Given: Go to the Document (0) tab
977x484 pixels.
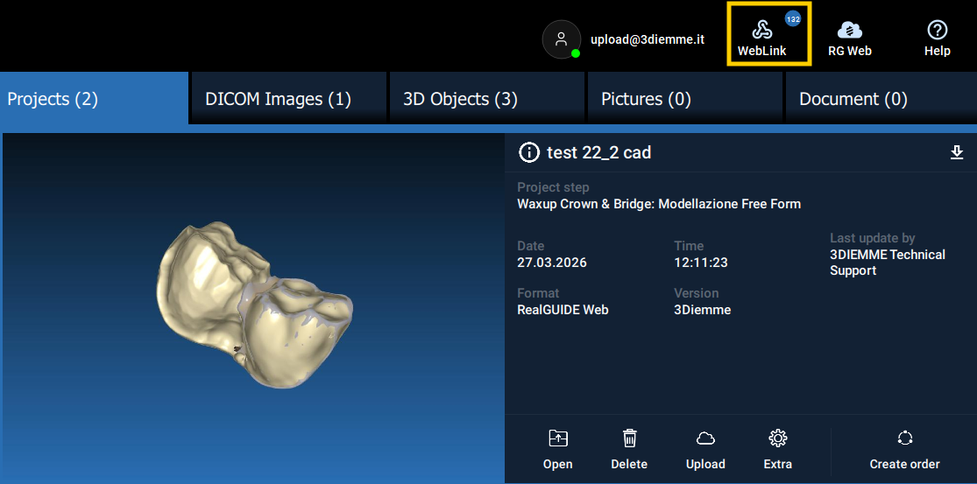Looking at the screenshot, I should 880,99.
